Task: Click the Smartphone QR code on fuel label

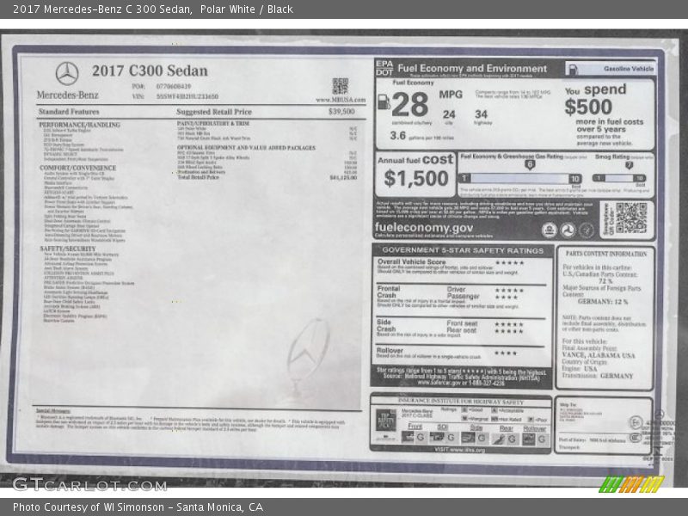Action: coord(630,218)
